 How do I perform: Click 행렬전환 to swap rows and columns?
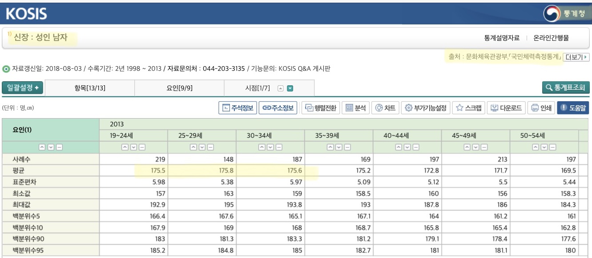[320, 108]
